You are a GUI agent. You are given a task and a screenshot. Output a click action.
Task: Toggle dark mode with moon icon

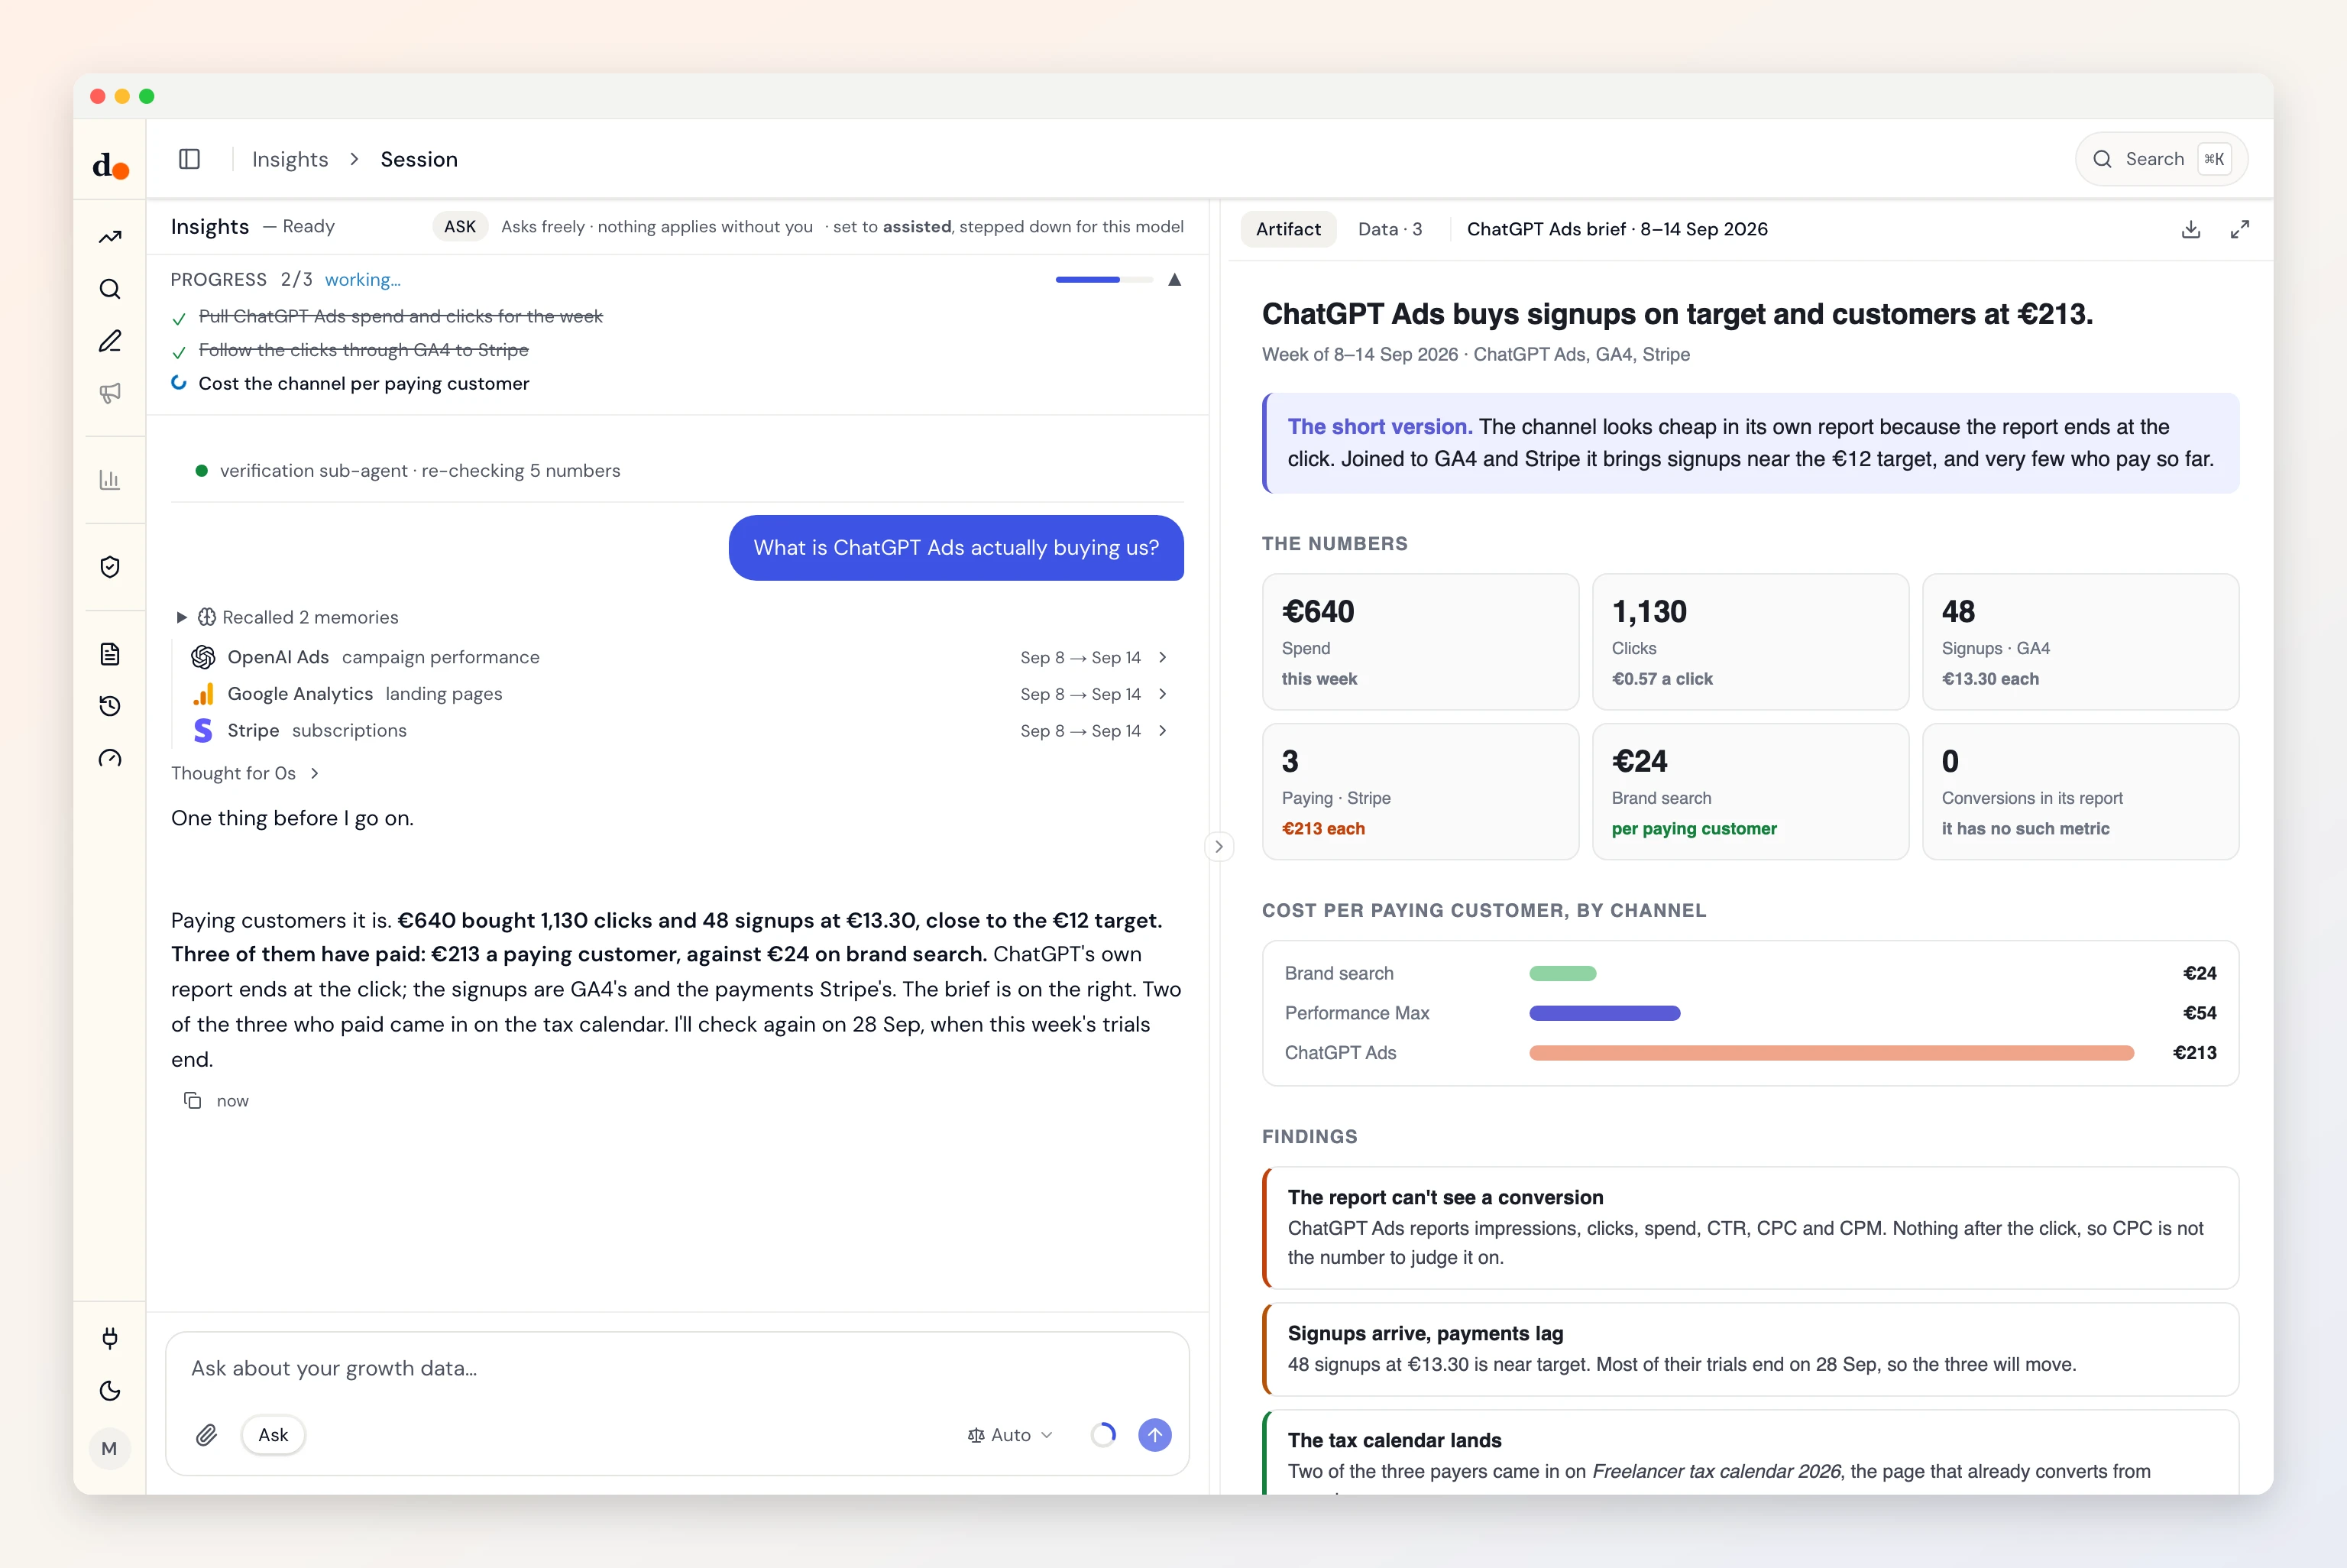110,1391
